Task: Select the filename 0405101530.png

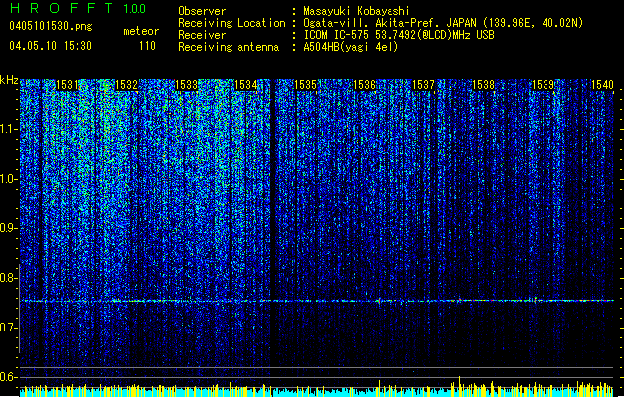Action: (51, 26)
